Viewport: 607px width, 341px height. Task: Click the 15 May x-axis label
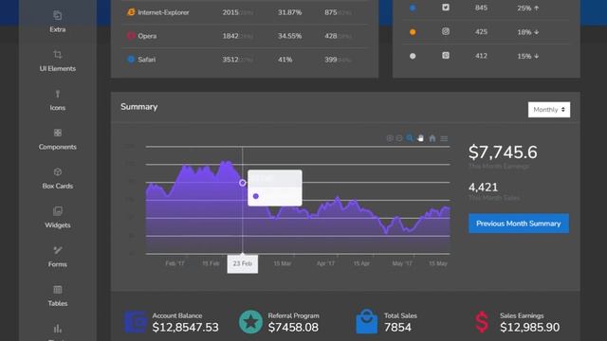(438, 263)
